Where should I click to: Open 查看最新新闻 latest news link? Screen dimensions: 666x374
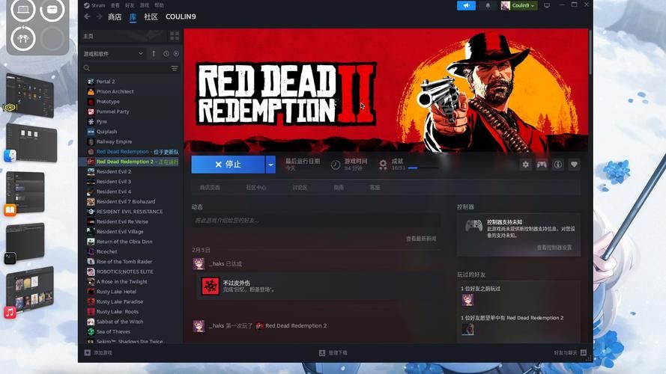[421, 239]
